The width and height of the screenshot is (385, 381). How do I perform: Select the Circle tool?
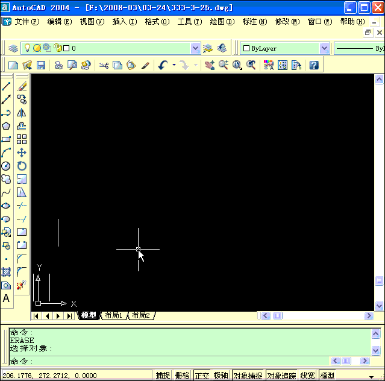click(x=6, y=166)
